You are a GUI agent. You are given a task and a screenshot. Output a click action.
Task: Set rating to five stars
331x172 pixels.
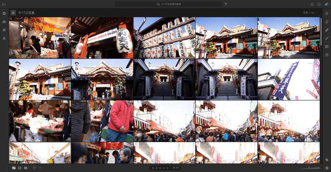(x=167, y=168)
